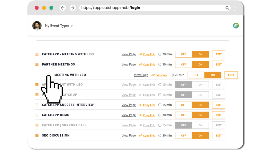
Task: Click the search magnifier in the address bar
Action: (x=227, y=8)
